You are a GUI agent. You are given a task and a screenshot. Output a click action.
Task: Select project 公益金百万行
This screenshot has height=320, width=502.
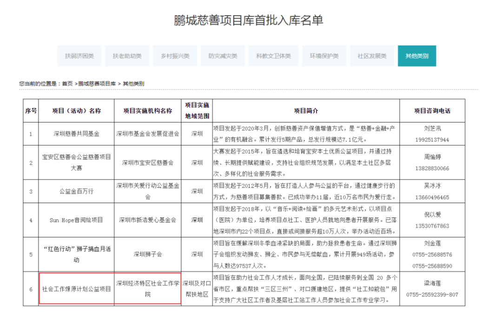(x=77, y=191)
